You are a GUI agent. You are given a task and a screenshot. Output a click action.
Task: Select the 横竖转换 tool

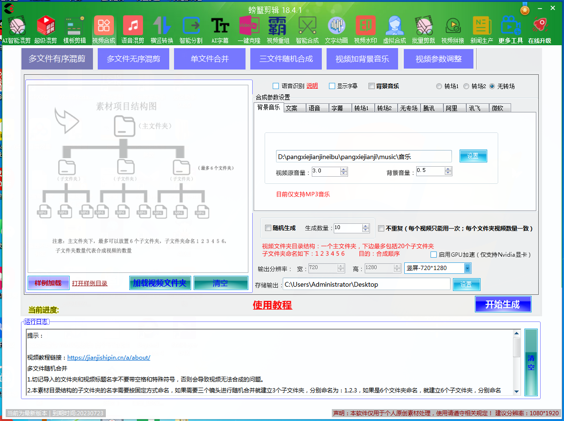pos(162,30)
